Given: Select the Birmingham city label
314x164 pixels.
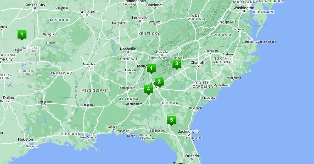Looking at the screenshot, I should (127, 88).
